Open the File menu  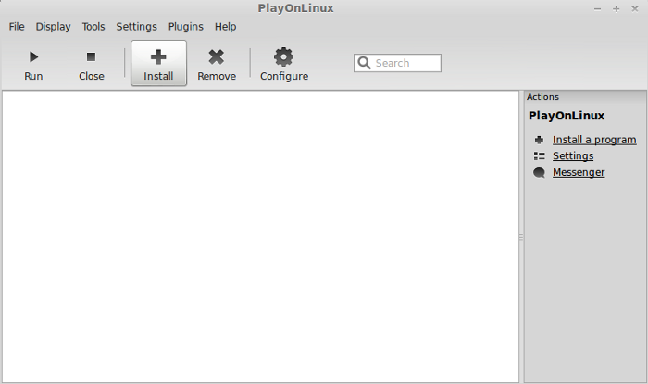17,27
